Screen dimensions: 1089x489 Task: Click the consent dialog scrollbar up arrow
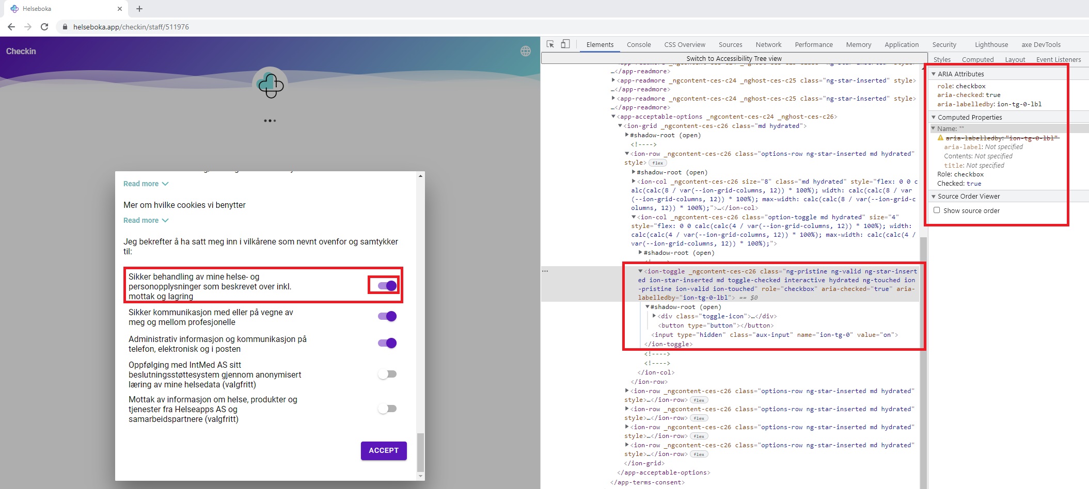point(420,176)
